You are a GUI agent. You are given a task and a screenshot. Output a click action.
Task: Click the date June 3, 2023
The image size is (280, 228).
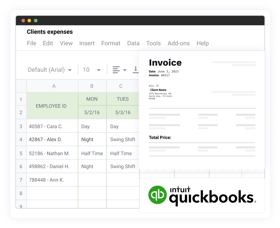click(168, 71)
